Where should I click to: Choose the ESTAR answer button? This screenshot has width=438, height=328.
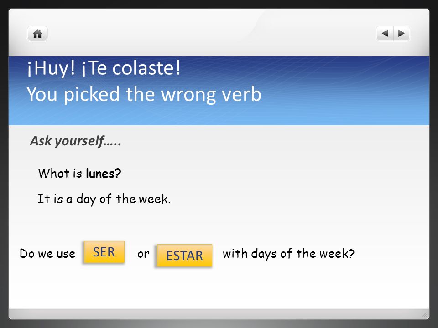tap(184, 256)
